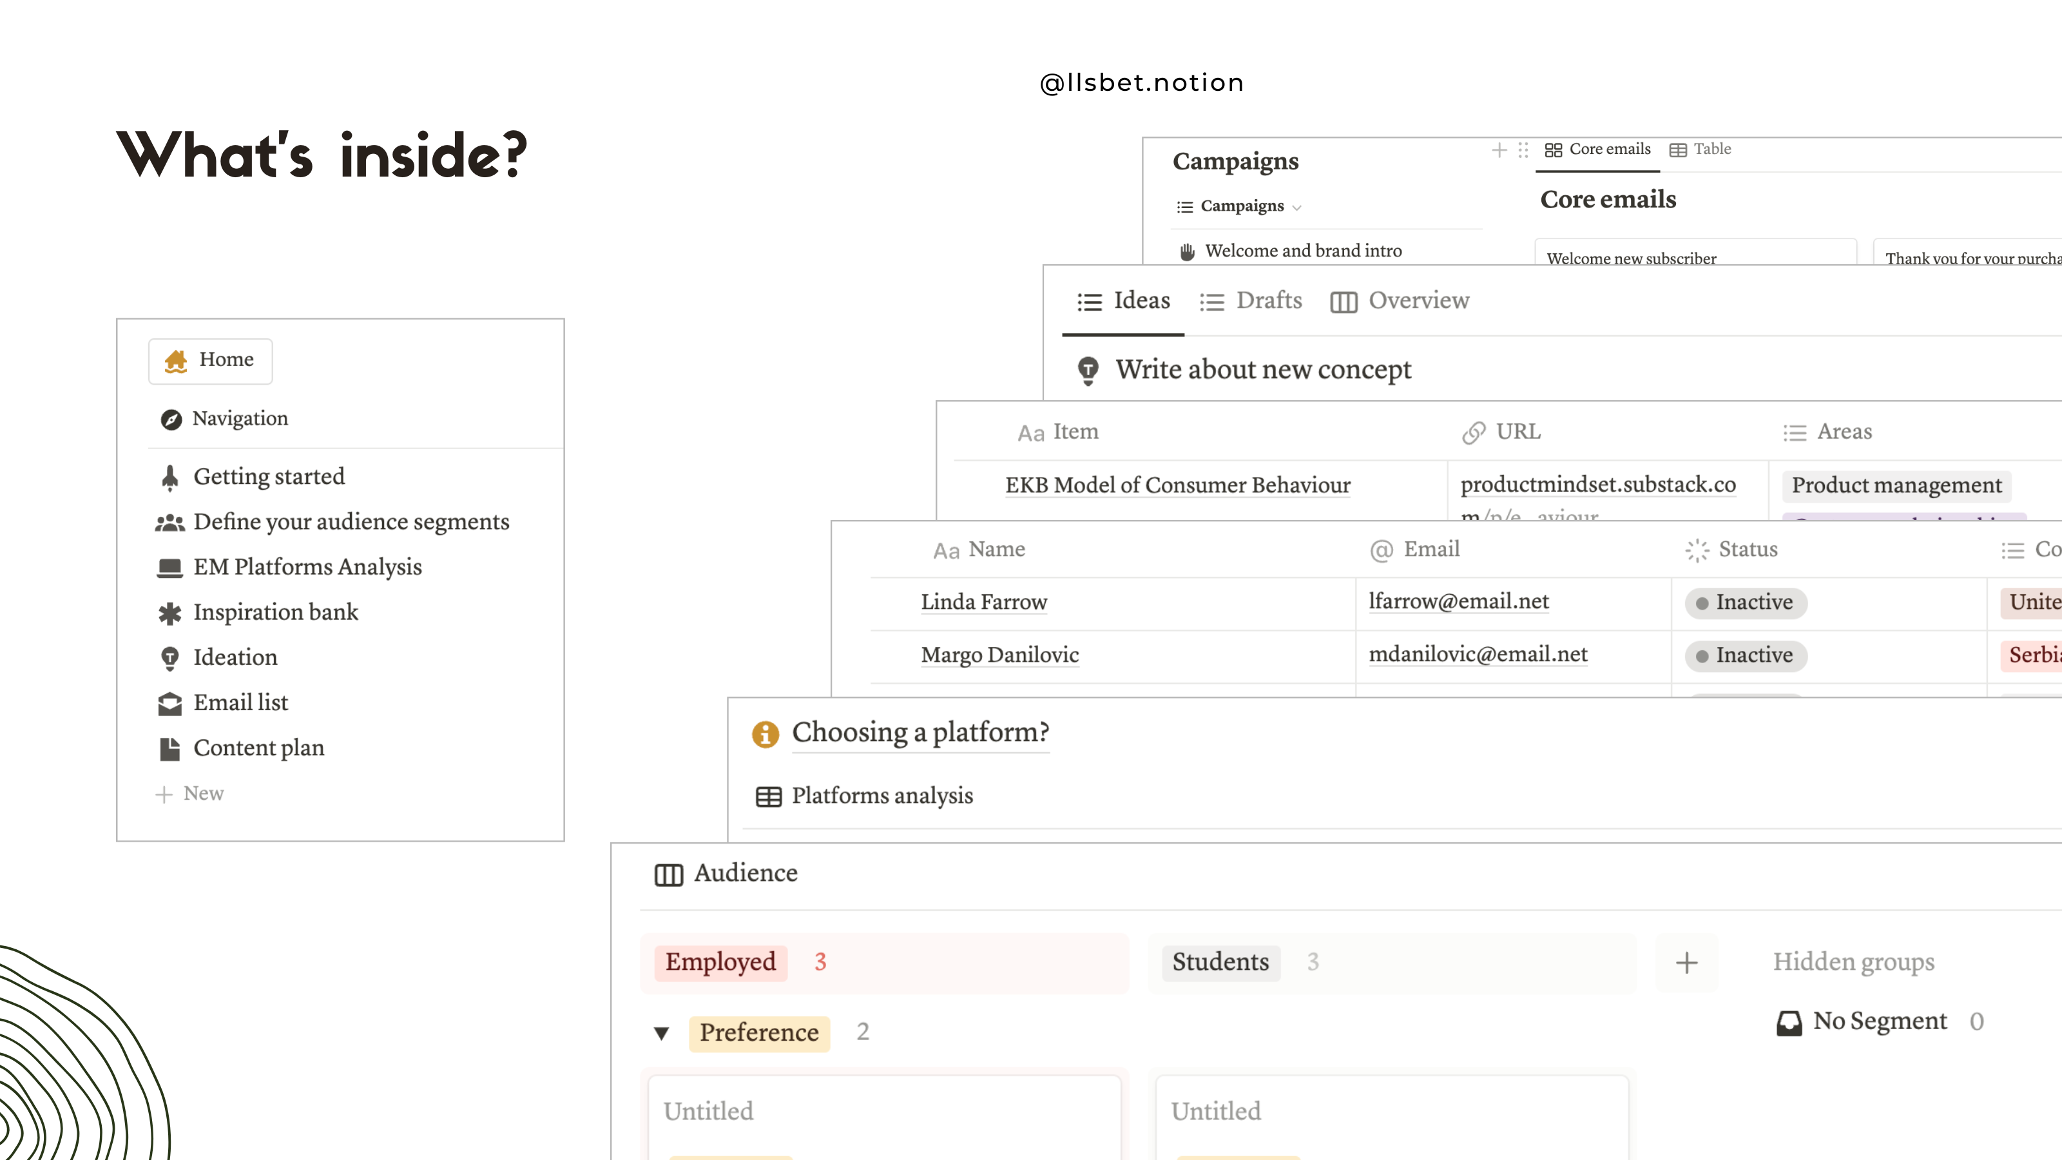The height and width of the screenshot is (1160, 2062).
Task: Open Getting started page
Action: coord(269,478)
